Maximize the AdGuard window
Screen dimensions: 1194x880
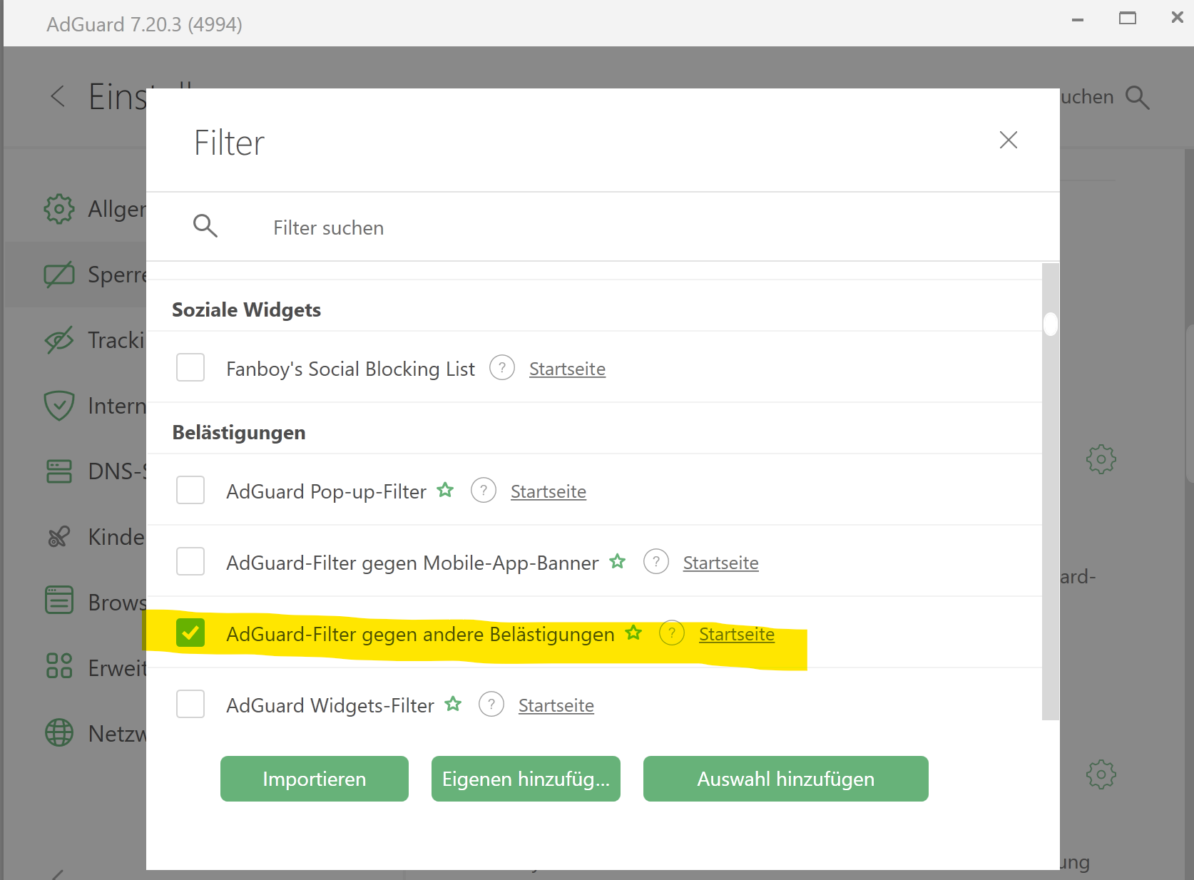1128,18
